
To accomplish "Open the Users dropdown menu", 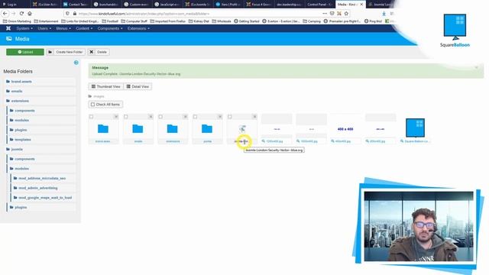I will (44, 28).
